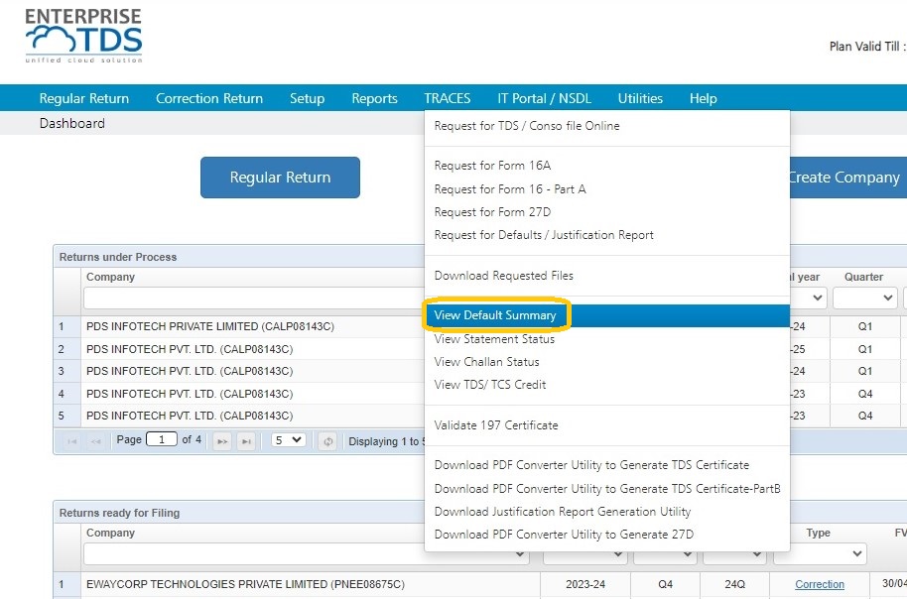Refresh the Returns under Process grid

click(328, 441)
